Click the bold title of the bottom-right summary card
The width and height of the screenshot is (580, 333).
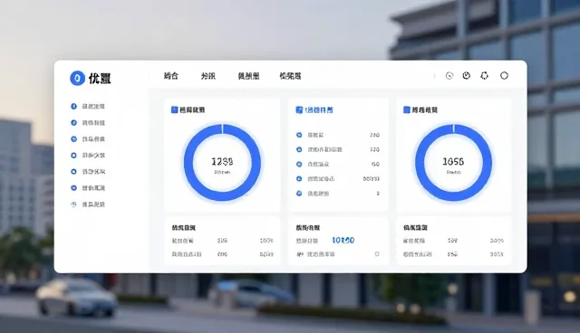[415, 228]
